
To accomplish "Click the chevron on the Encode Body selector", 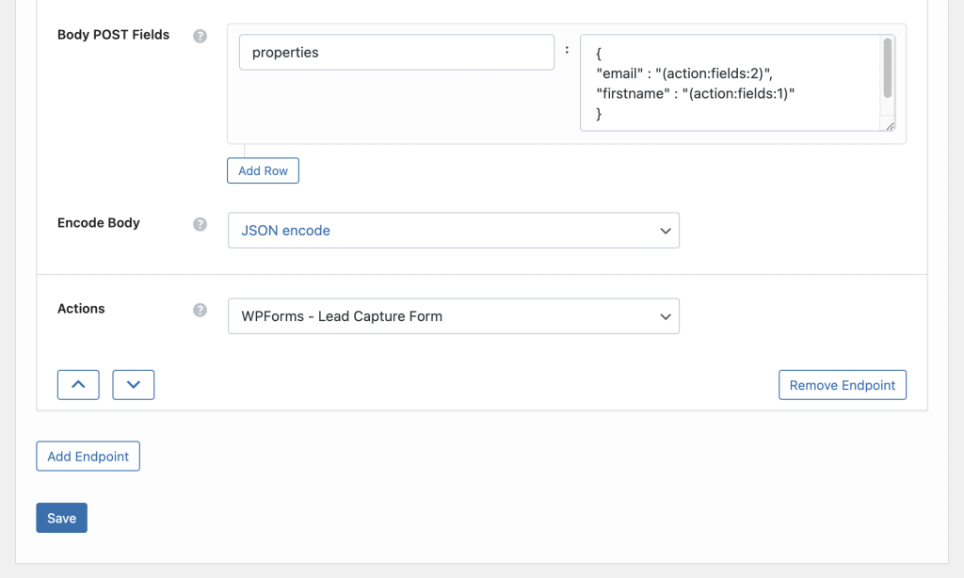I will (x=666, y=230).
